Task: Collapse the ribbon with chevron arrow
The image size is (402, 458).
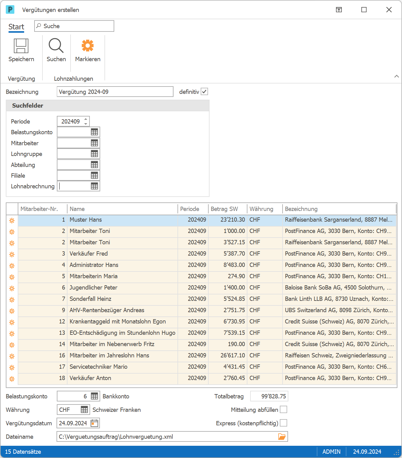Action: 397,76
